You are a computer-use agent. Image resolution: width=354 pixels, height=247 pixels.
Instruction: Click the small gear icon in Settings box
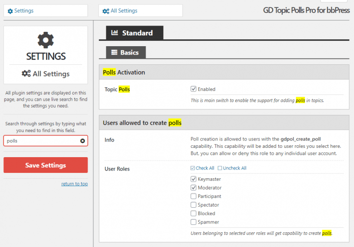coord(10,11)
